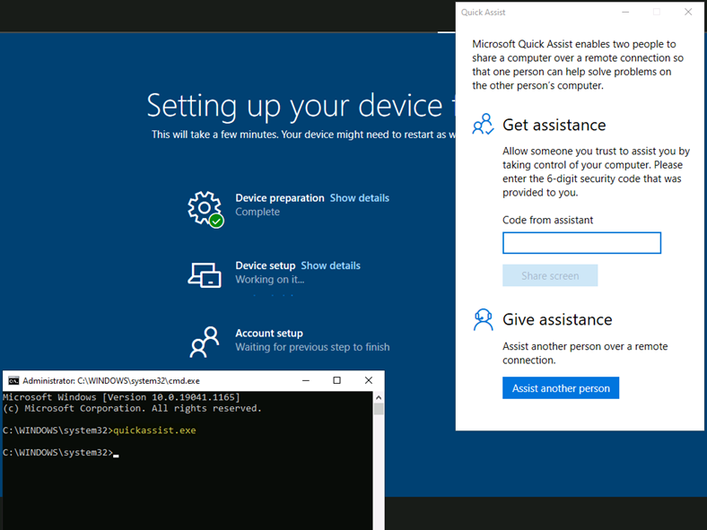Click the Device setup progress dots

(x=274, y=295)
